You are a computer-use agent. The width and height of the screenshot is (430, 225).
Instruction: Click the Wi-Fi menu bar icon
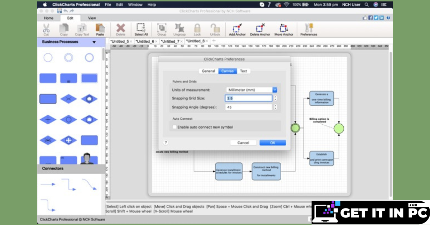click(x=287, y=5)
